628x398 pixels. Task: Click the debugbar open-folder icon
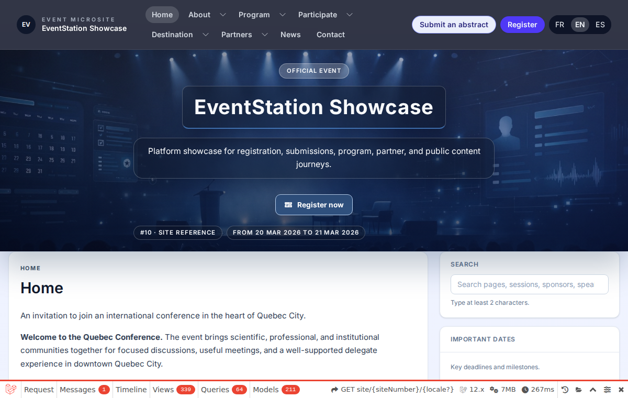[579, 390]
